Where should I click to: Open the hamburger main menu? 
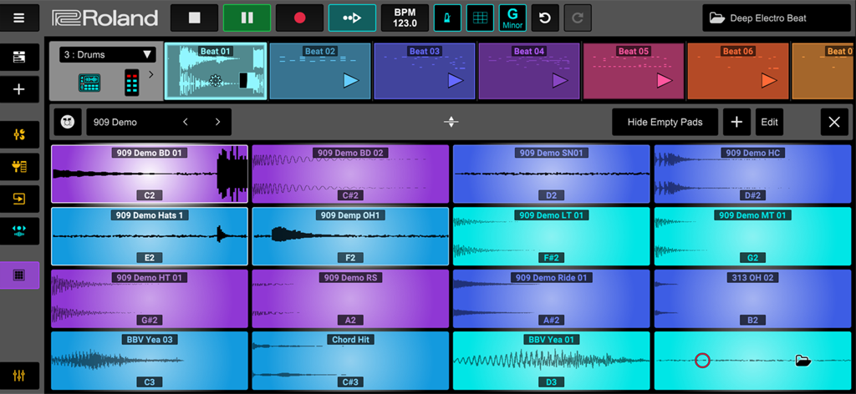pyautogui.click(x=19, y=18)
